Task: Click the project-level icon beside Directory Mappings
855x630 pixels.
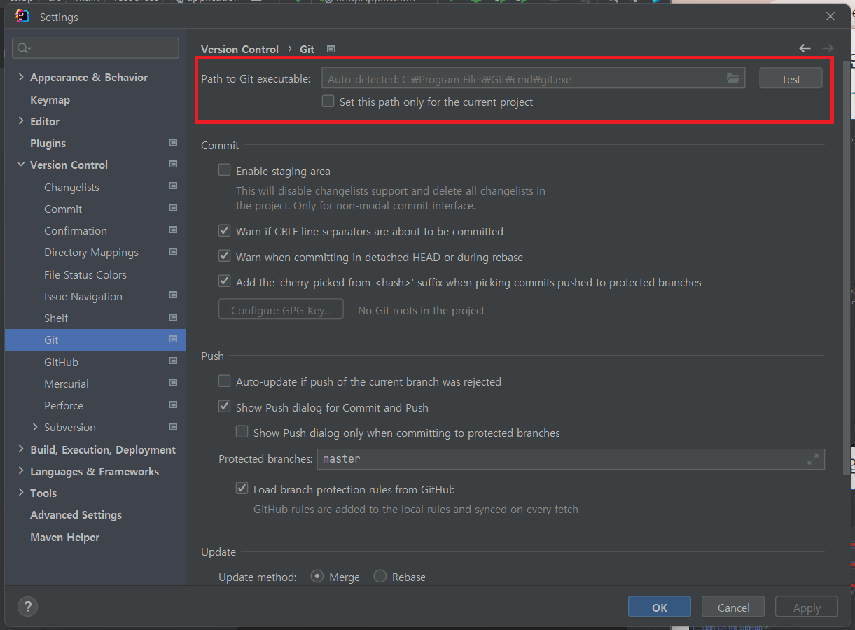Action: click(173, 251)
